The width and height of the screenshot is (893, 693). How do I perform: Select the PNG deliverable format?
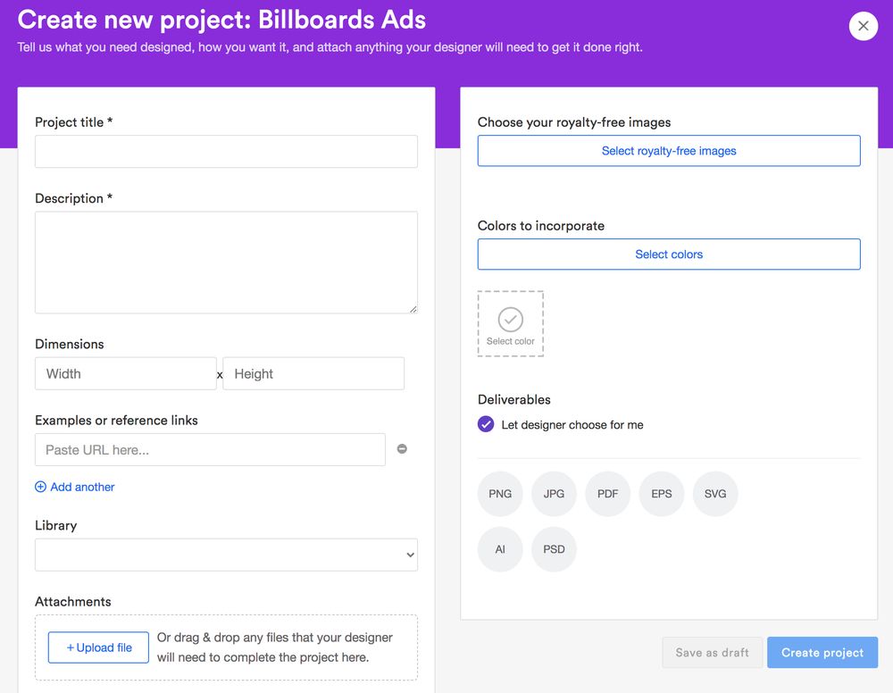pos(500,494)
